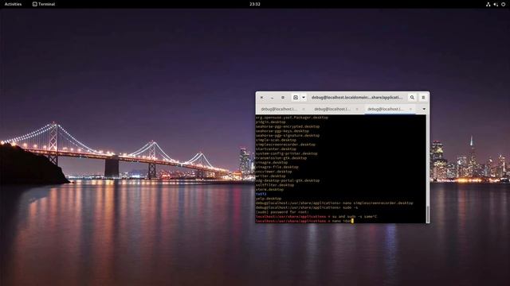The image size is (510, 286).
Task: Click the vinagre-file.desktop line
Action: click(277, 167)
